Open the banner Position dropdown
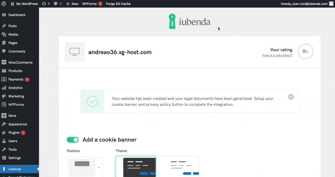 (85, 167)
